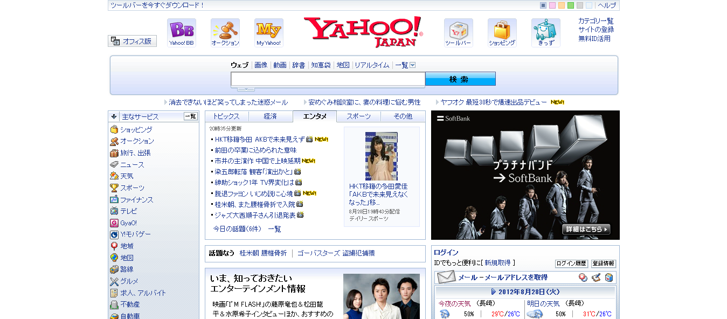The width and height of the screenshot is (727, 319).
Task: Expand the 2012年8月28日 date arrow
Action: pos(494,292)
